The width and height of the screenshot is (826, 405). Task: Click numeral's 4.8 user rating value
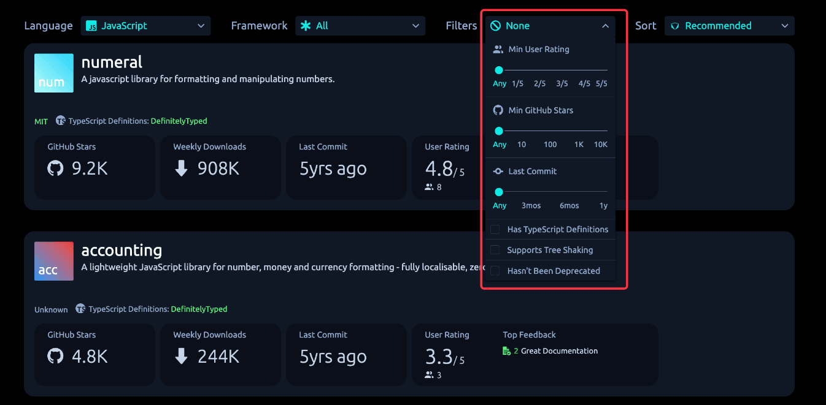[x=439, y=168]
